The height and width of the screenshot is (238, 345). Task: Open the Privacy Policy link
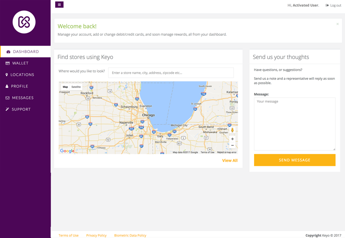pyautogui.click(x=96, y=235)
